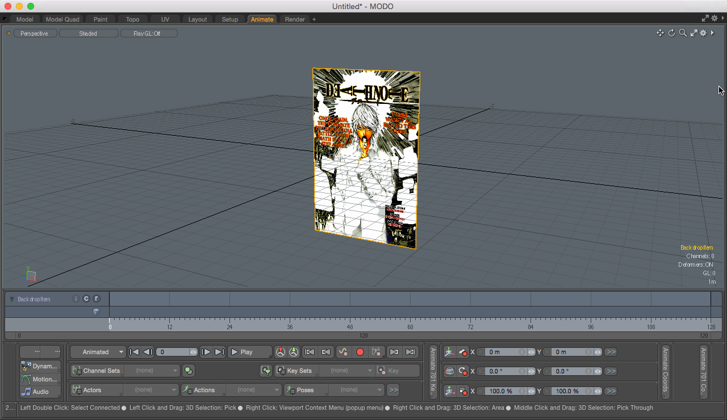
Task: Click the red record auto-key button
Action: point(360,352)
